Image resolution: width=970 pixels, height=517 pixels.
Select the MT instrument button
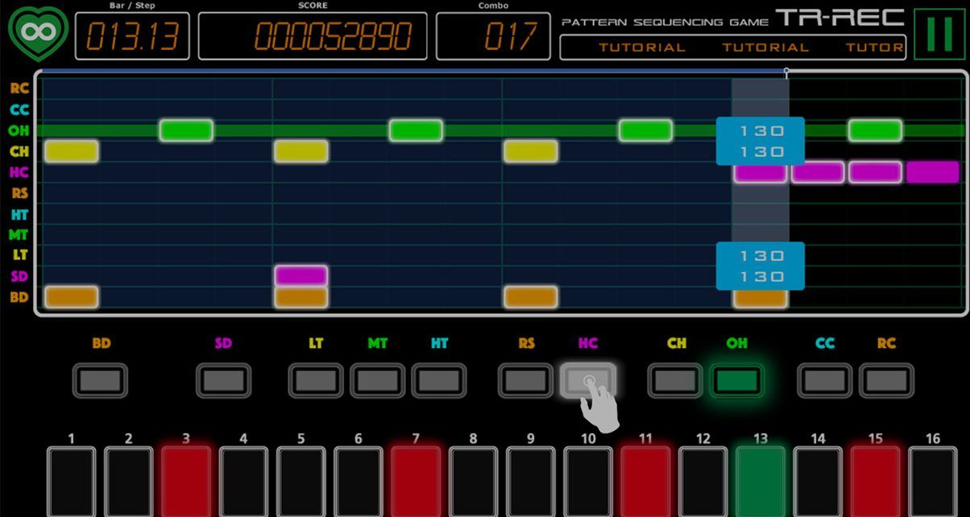(x=377, y=380)
